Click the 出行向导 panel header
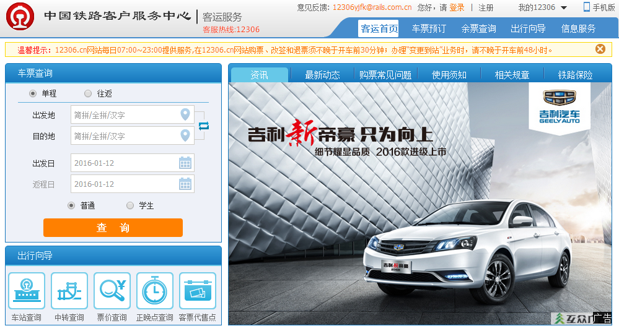Screen dimensions: 619x331 pos(113,256)
